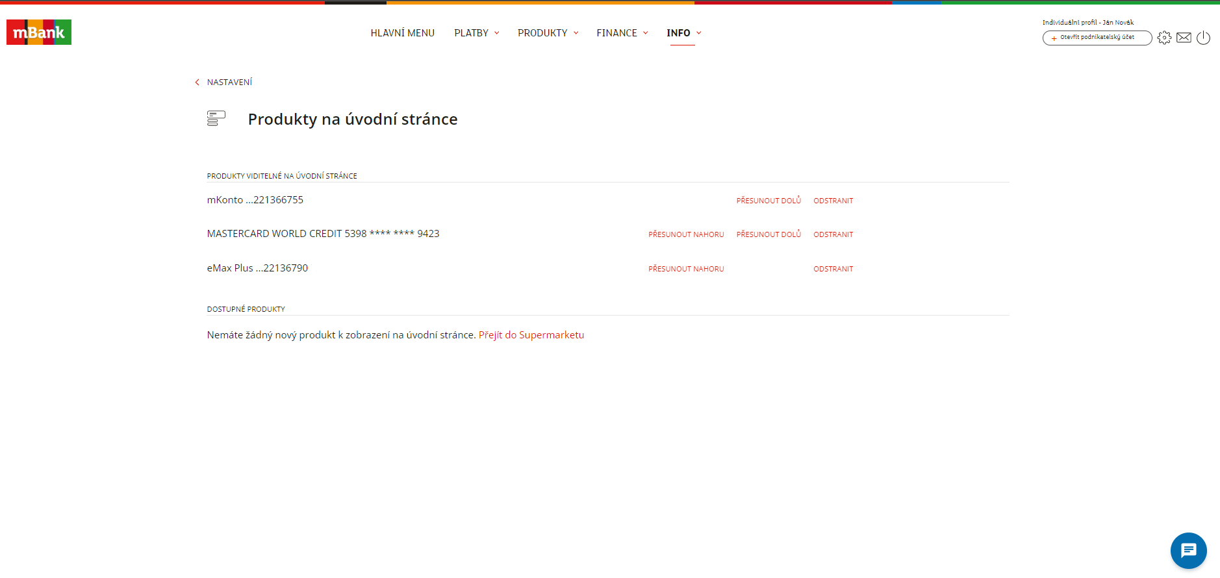This screenshot has width=1220, height=578.
Task: Follow the Přejít do Supermarketu link
Action: [x=531, y=335]
